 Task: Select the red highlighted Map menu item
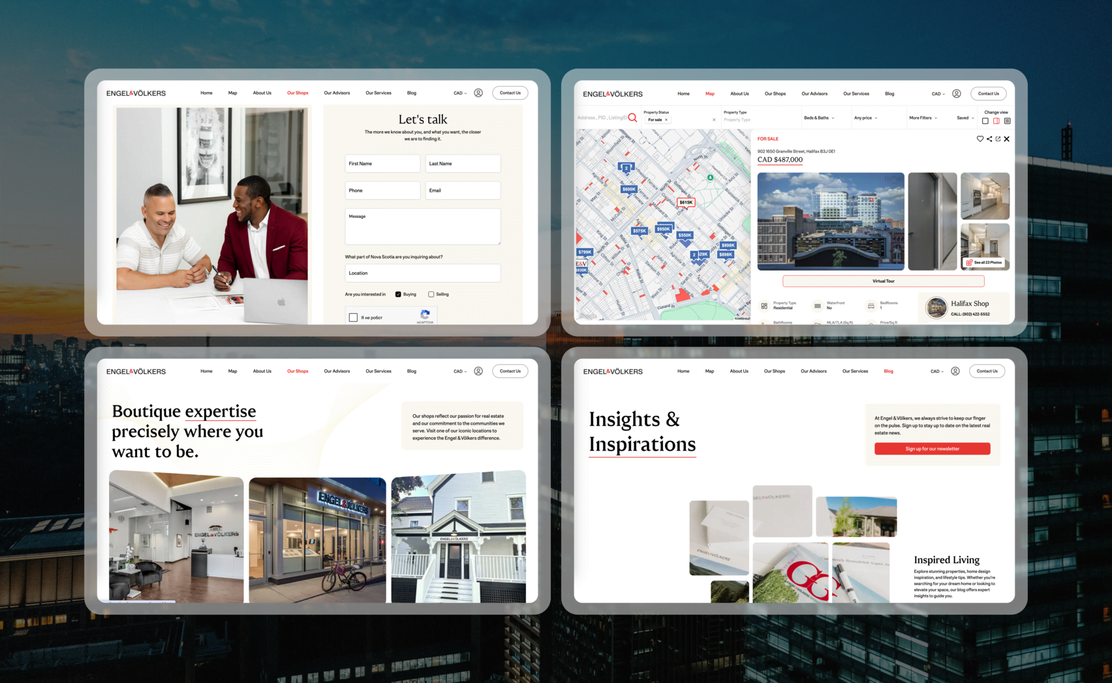point(709,94)
